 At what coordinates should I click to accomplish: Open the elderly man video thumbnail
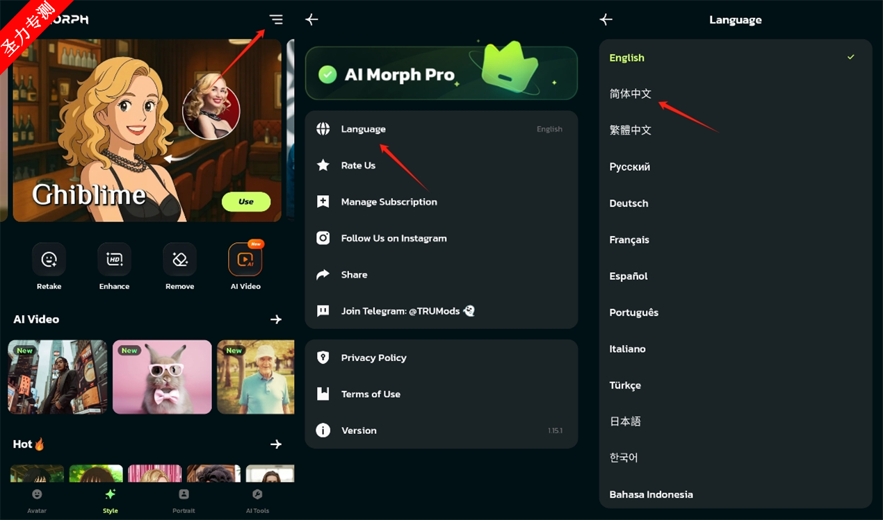[256, 377]
